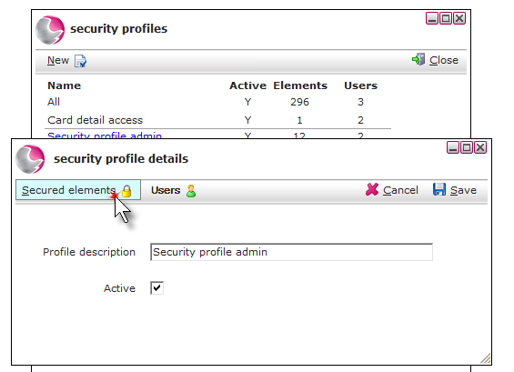This screenshot has width=514, height=372.
Task: Select the All profile row name
Action: pyautogui.click(x=54, y=102)
